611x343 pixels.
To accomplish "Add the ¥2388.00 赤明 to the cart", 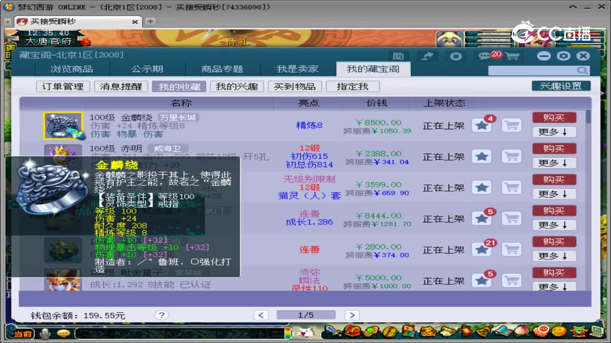I will coord(511,157).
